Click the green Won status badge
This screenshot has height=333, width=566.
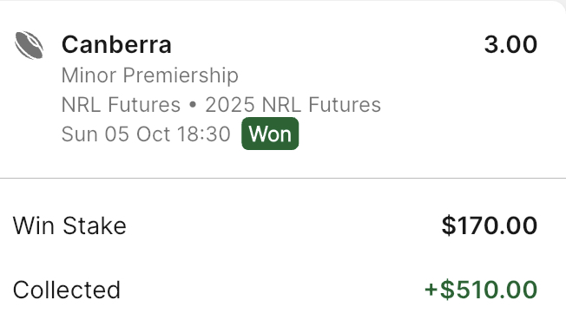(270, 134)
